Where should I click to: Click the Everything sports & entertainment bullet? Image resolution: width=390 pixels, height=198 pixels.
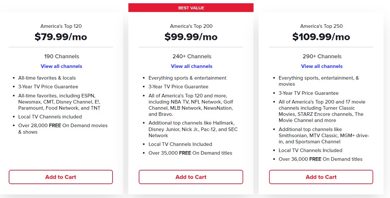(x=187, y=78)
